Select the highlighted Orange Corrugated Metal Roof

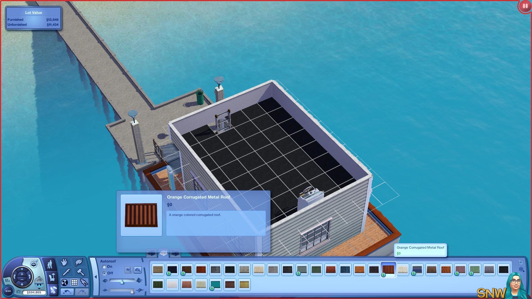pos(388,270)
